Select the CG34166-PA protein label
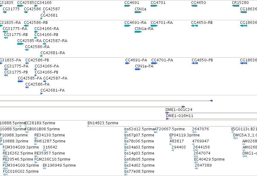This screenshot has width=257, height=176. [x=47, y=66]
